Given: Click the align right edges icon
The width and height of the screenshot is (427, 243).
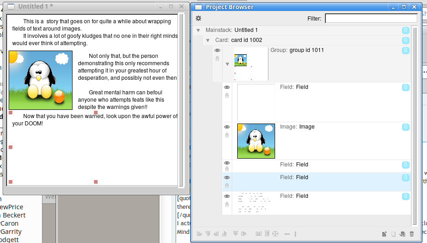Looking at the screenshot, I should (x=216, y=234).
